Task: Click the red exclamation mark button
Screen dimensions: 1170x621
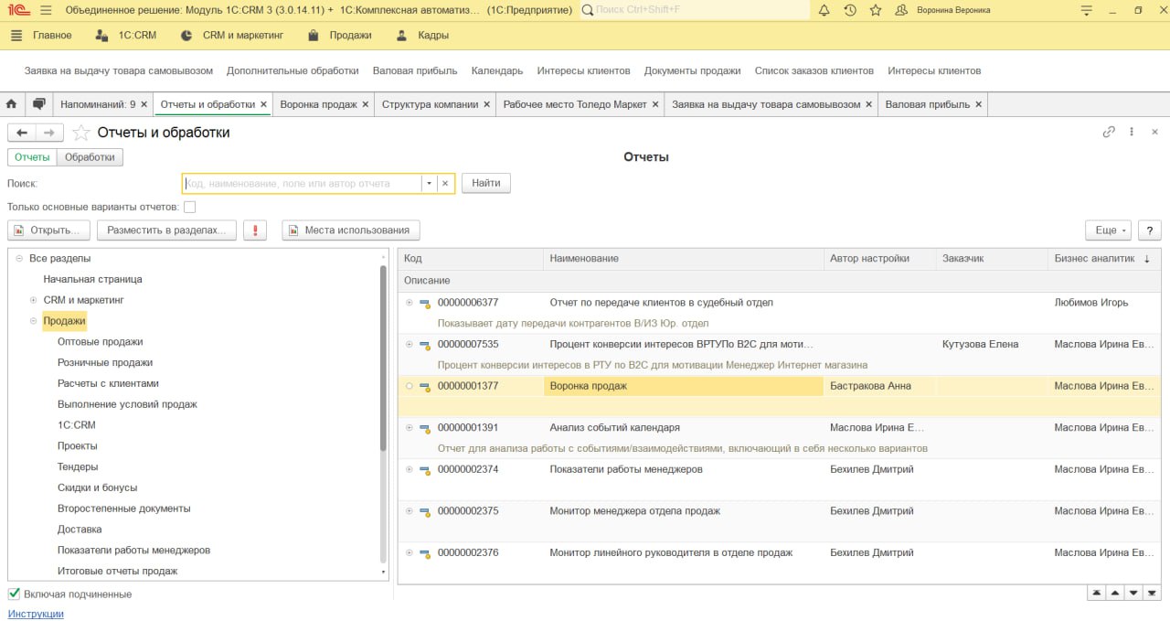Action: click(x=255, y=230)
